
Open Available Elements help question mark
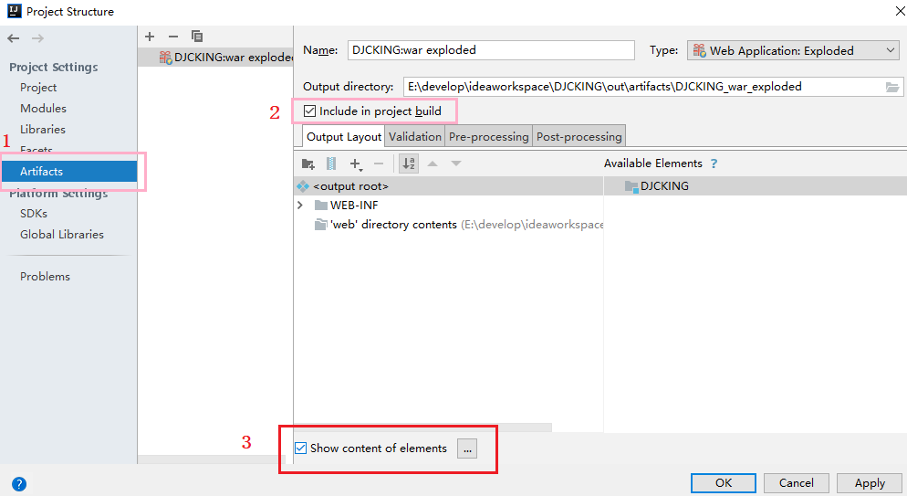[x=714, y=164]
